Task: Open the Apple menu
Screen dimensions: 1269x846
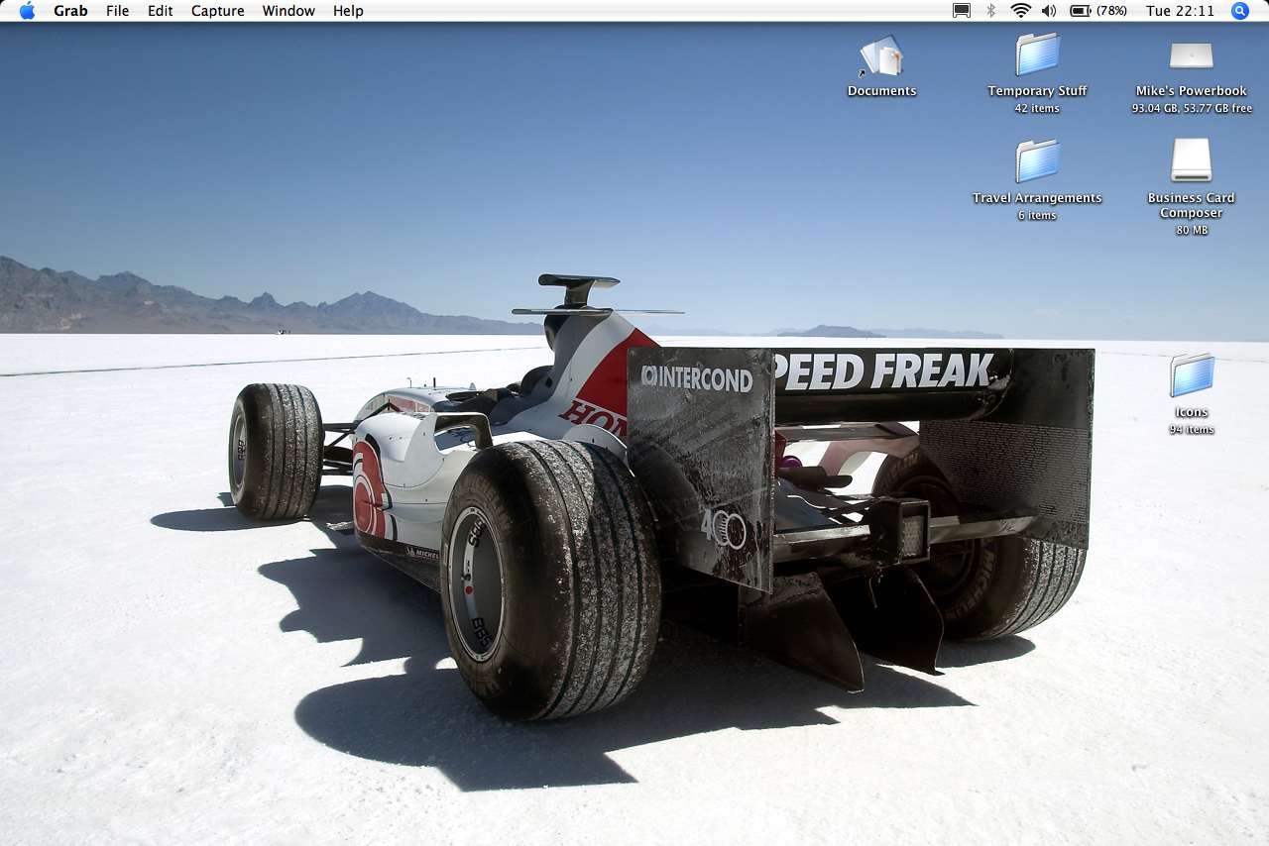Action: pos(27,11)
